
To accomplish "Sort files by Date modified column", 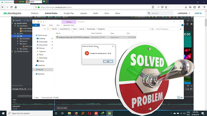I will [x=96, y=33].
